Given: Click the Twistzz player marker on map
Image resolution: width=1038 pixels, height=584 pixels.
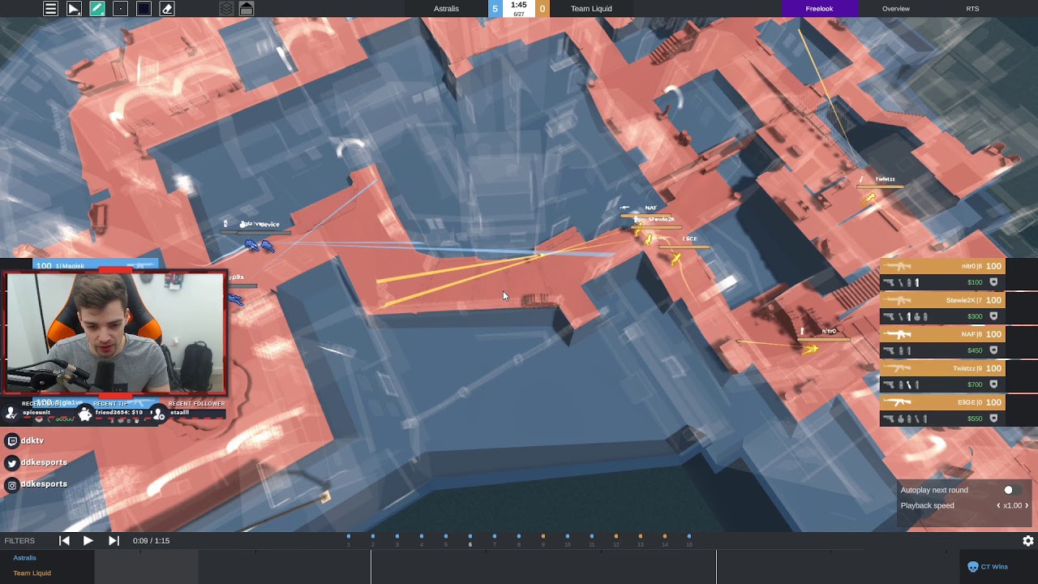Looking at the screenshot, I should click(870, 196).
